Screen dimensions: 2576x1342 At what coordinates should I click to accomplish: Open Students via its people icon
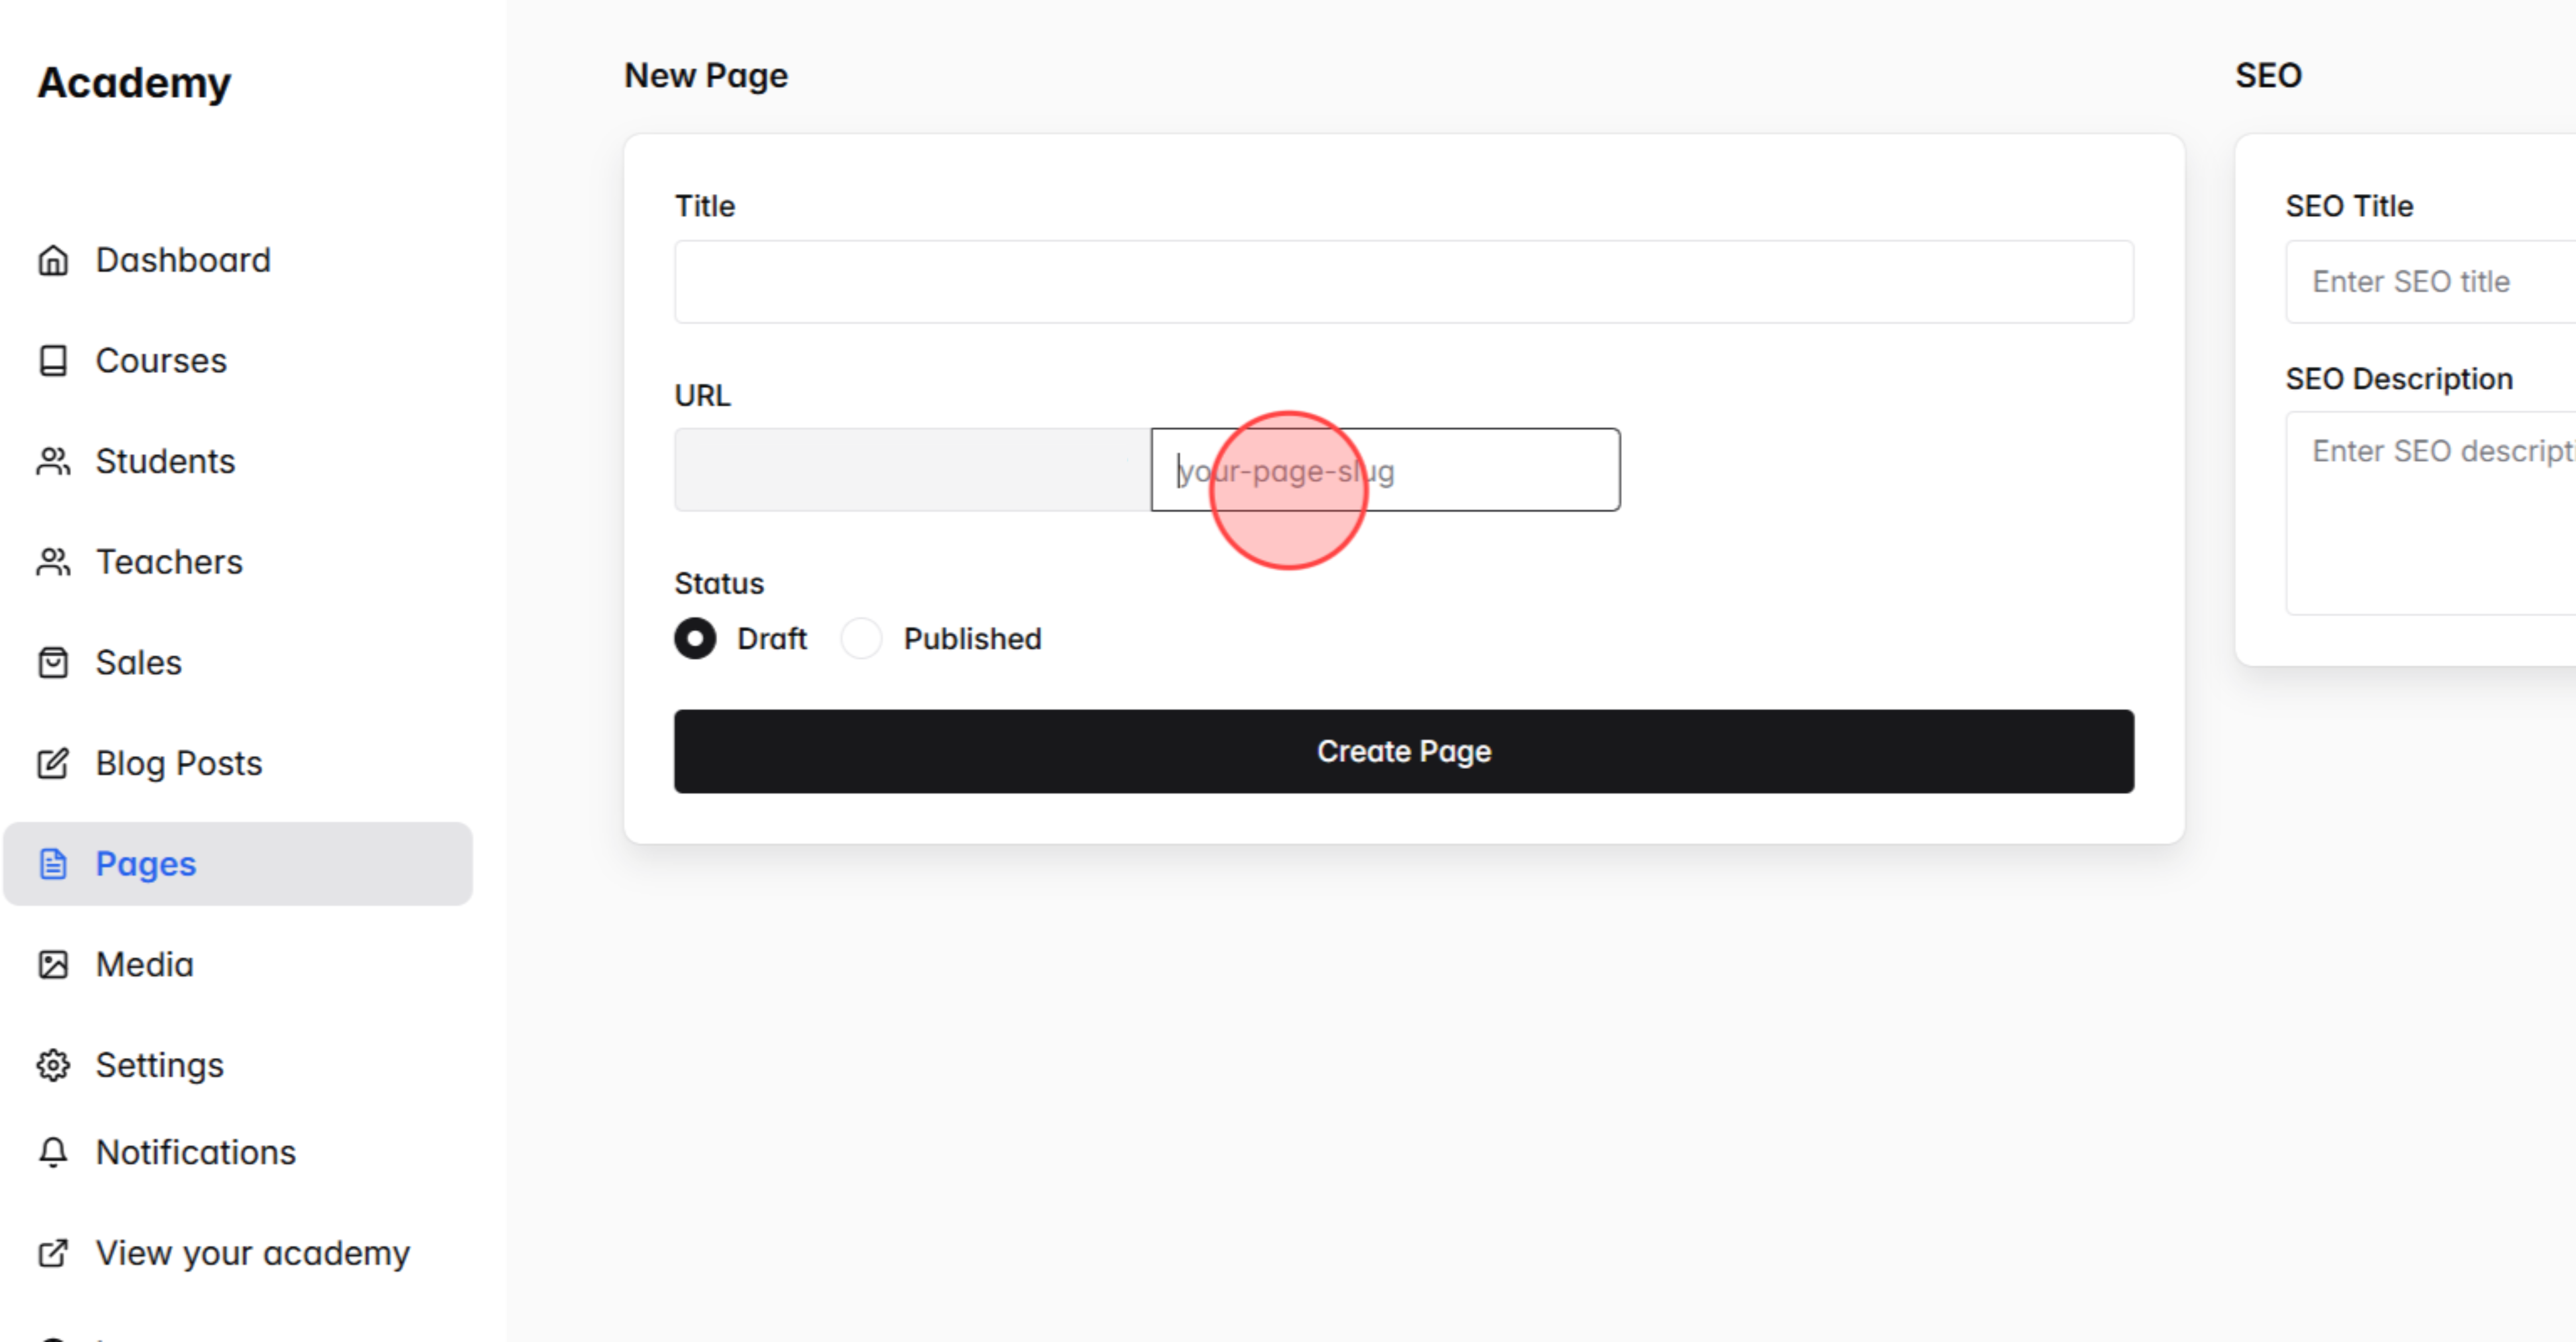[x=54, y=461]
